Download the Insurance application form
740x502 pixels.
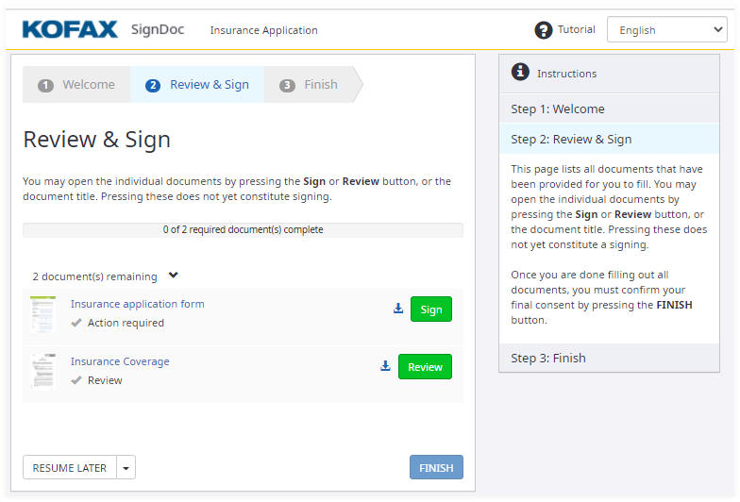(x=398, y=309)
